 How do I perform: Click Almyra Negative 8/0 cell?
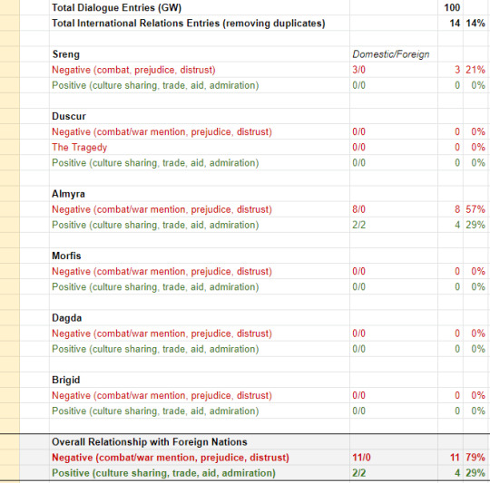[x=394, y=209]
